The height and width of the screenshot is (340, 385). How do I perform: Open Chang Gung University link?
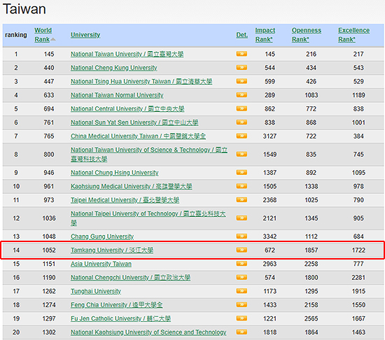tap(102, 236)
